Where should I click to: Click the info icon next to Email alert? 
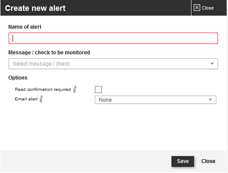[x=41, y=99]
